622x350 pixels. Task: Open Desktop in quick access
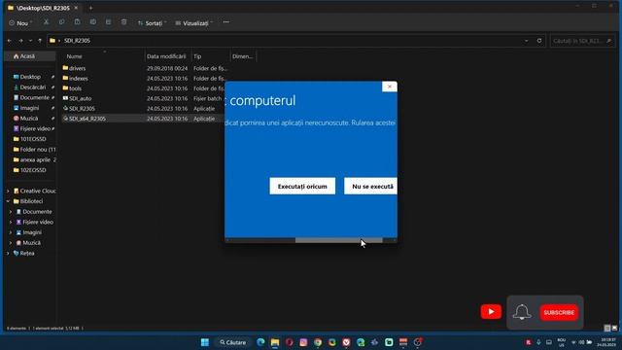[x=30, y=77]
